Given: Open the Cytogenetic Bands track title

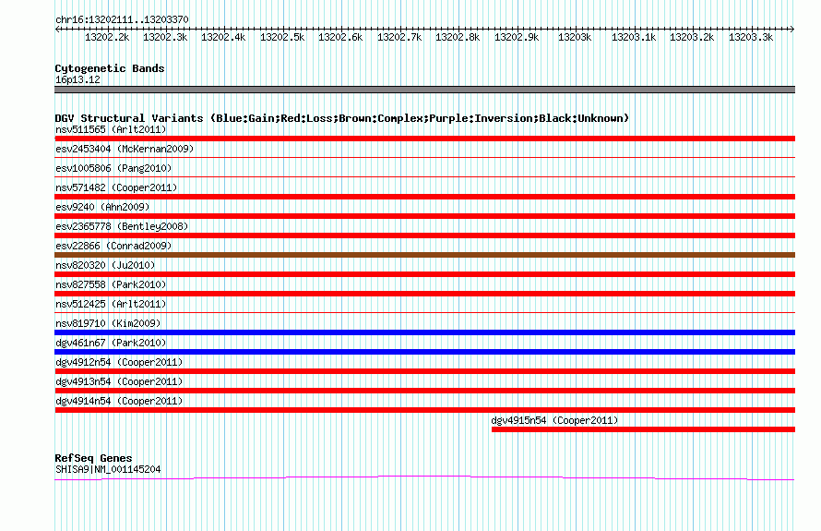Looking at the screenshot, I should point(110,68).
